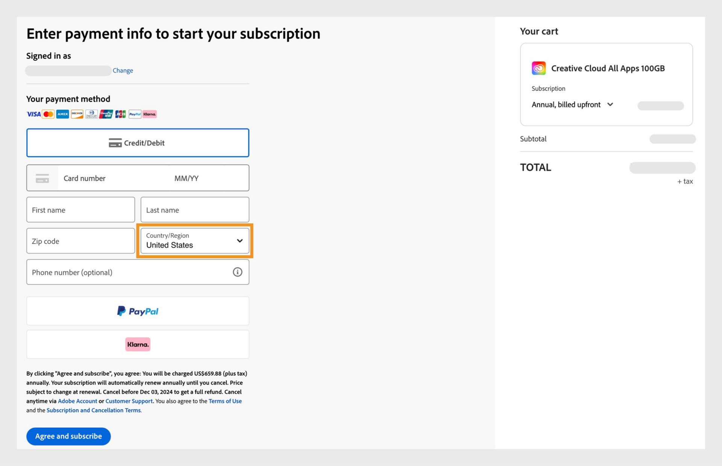
Task: Click the phone number info icon
Action: pyautogui.click(x=237, y=272)
